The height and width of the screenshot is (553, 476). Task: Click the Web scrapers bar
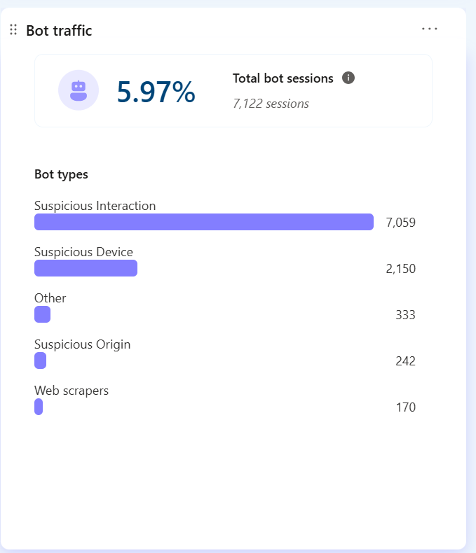point(39,407)
